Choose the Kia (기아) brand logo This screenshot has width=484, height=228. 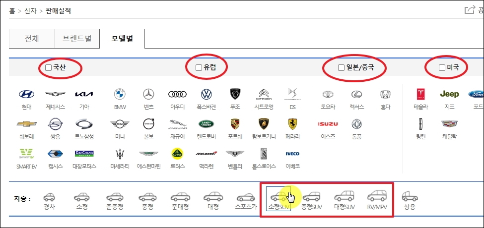pyautogui.click(x=84, y=94)
